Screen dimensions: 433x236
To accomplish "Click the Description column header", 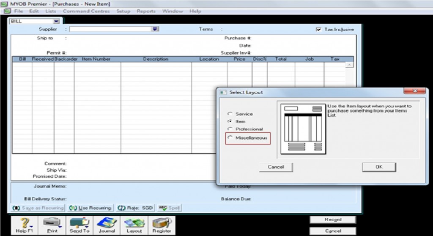I will click(x=156, y=59).
